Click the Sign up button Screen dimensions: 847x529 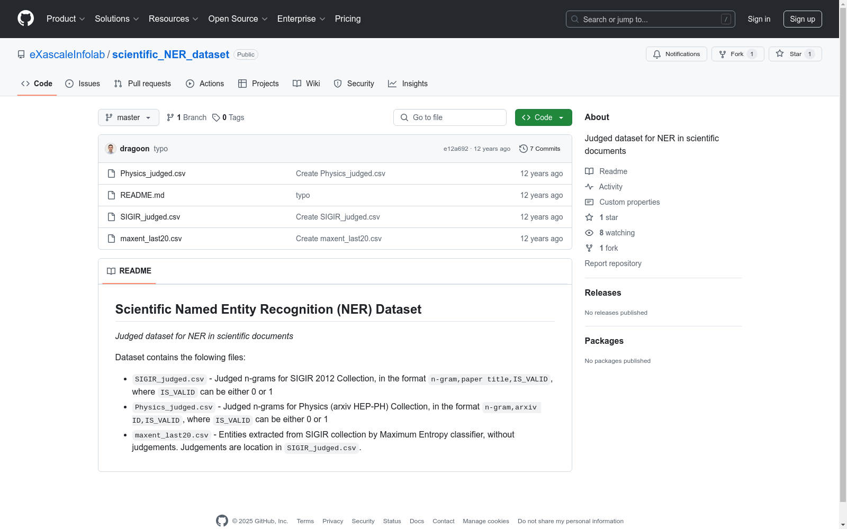[803, 19]
